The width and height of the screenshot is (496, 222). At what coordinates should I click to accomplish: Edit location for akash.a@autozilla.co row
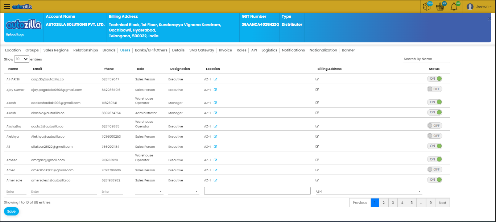(215, 113)
